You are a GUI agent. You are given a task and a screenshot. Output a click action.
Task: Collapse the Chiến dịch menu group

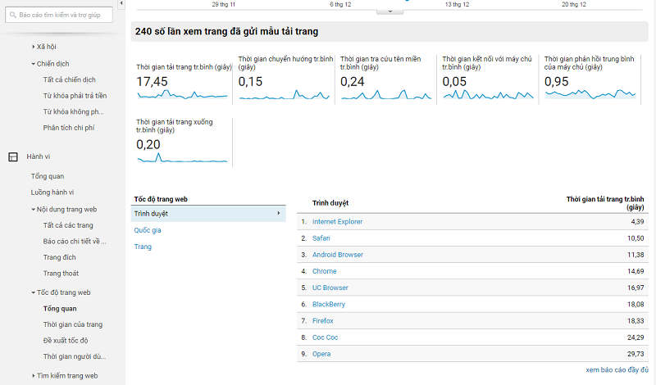coord(34,63)
